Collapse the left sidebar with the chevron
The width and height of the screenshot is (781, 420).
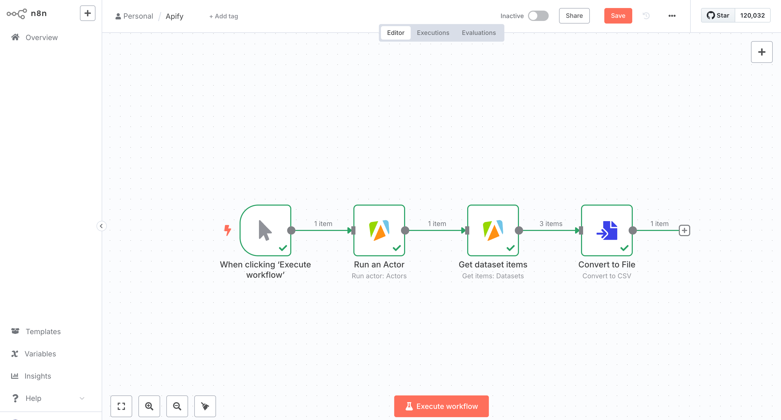(x=102, y=226)
